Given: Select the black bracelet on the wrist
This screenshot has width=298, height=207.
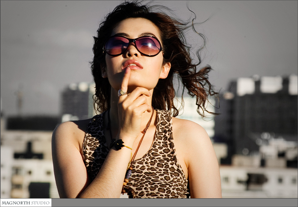Looking at the screenshot, I should (118, 144).
